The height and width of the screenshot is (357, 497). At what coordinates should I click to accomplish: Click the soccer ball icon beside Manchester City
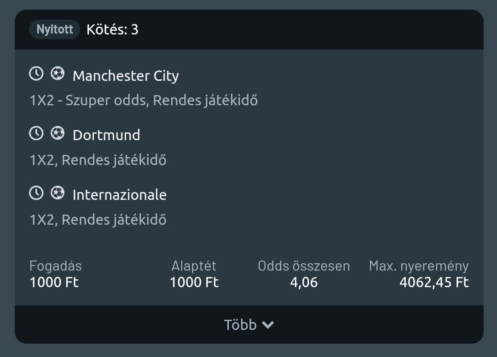tap(58, 74)
